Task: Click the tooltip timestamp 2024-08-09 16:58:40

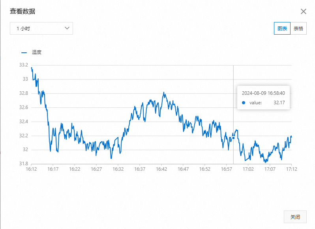Action: pyautogui.click(x=263, y=93)
